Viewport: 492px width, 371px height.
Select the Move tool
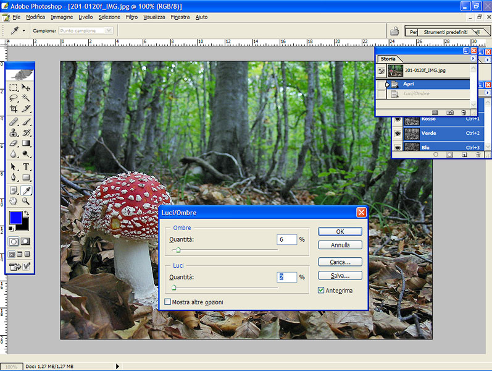coord(26,87)
